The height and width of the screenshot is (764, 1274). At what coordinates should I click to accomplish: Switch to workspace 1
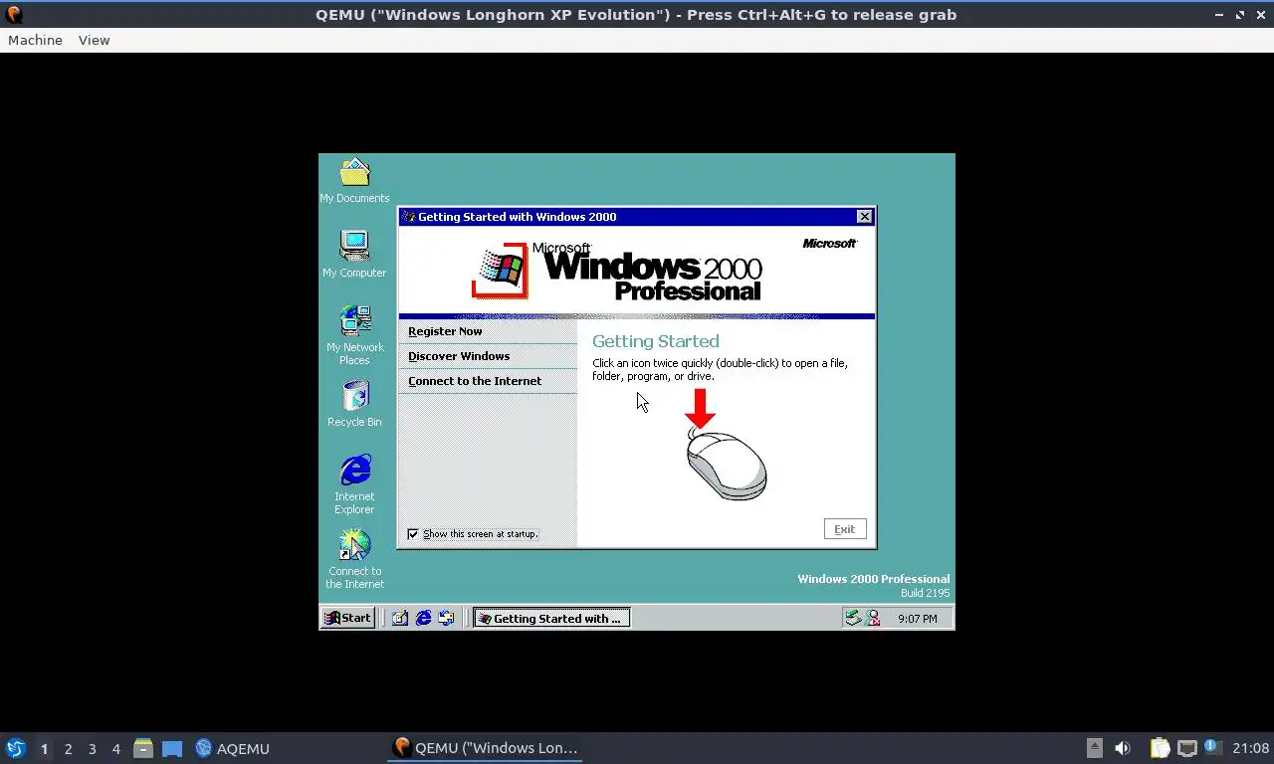tap(44, 748)
